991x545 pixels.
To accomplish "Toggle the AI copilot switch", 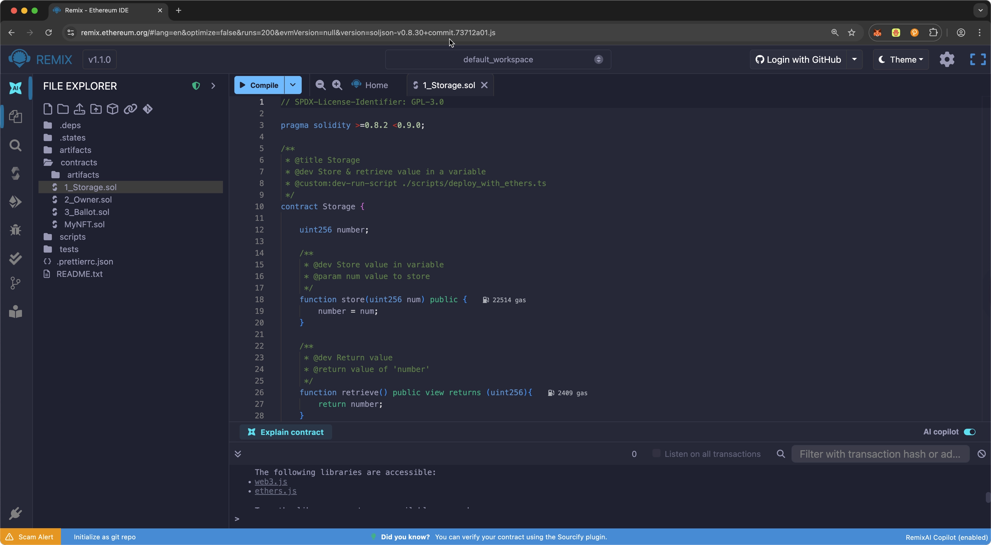I will (x=969, y=432).
